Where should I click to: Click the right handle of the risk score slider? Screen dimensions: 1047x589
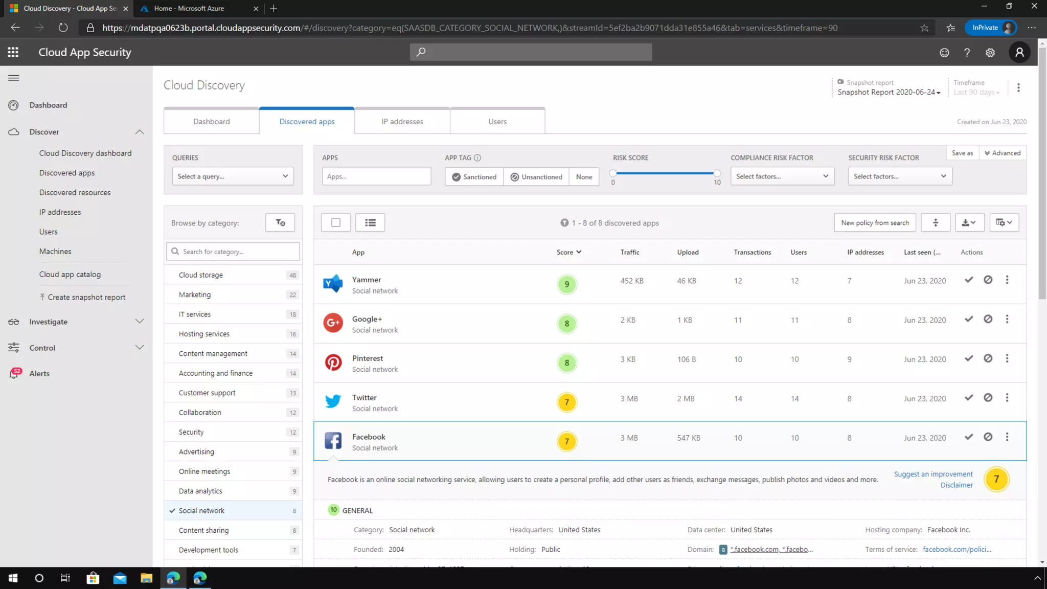(717, 173)
